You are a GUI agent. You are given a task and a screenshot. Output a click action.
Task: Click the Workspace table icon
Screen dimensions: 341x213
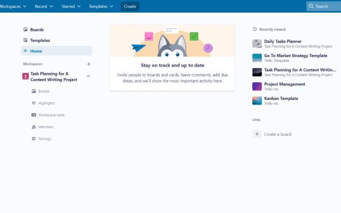[34, 115]
